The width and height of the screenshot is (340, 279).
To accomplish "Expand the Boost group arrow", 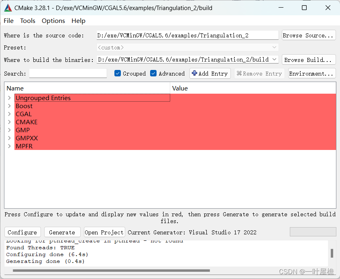I will coord(9,106).
